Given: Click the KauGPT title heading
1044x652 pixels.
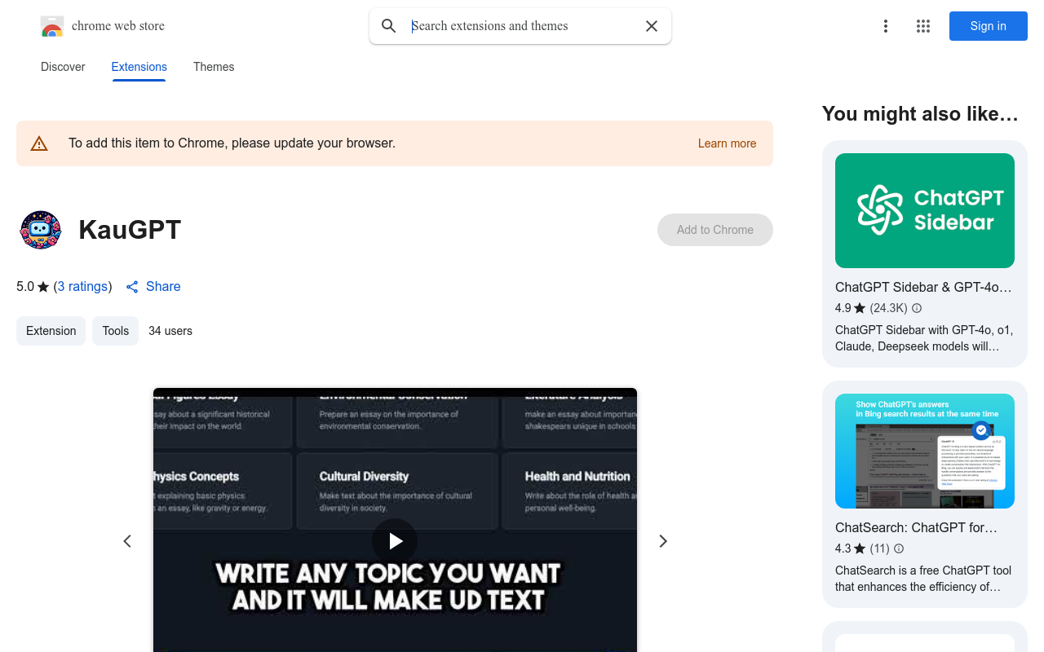Looking at the screenshot, I should 130,230.
